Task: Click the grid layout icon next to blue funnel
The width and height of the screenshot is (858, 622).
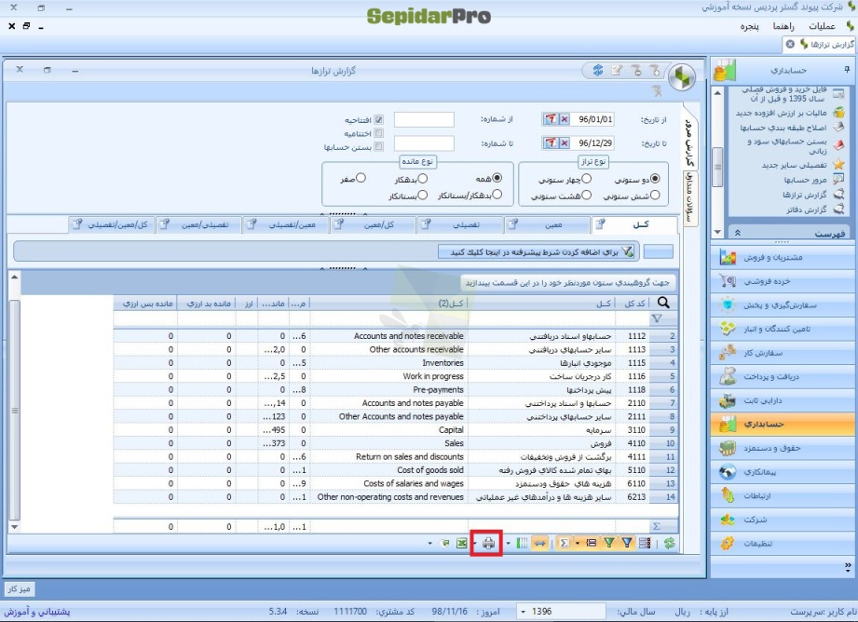Action: pyautogui.click(x=645, y=543)
